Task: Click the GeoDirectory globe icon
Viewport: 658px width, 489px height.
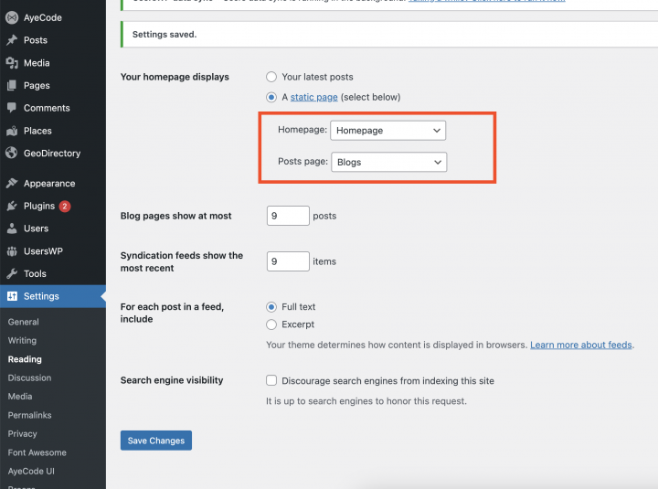Action: [12, 154]
